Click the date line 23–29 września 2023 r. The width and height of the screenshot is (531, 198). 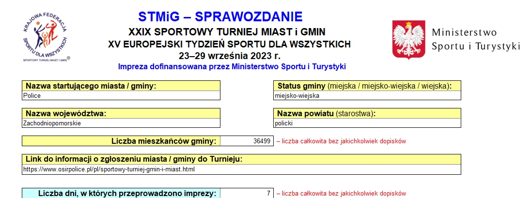click(x=230, y=56)
